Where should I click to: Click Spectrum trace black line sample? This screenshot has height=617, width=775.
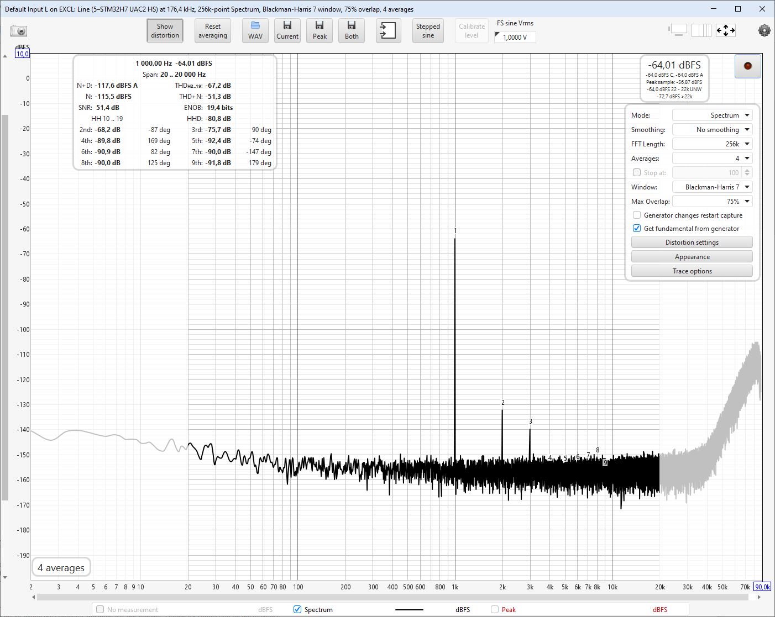coord(409,610)
